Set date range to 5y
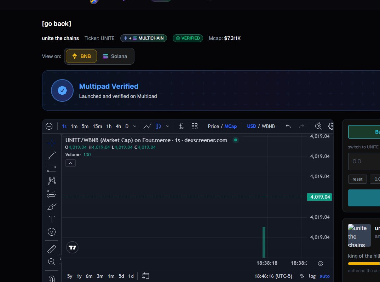The height and width of the screenshot is (282, 380). 70,276
